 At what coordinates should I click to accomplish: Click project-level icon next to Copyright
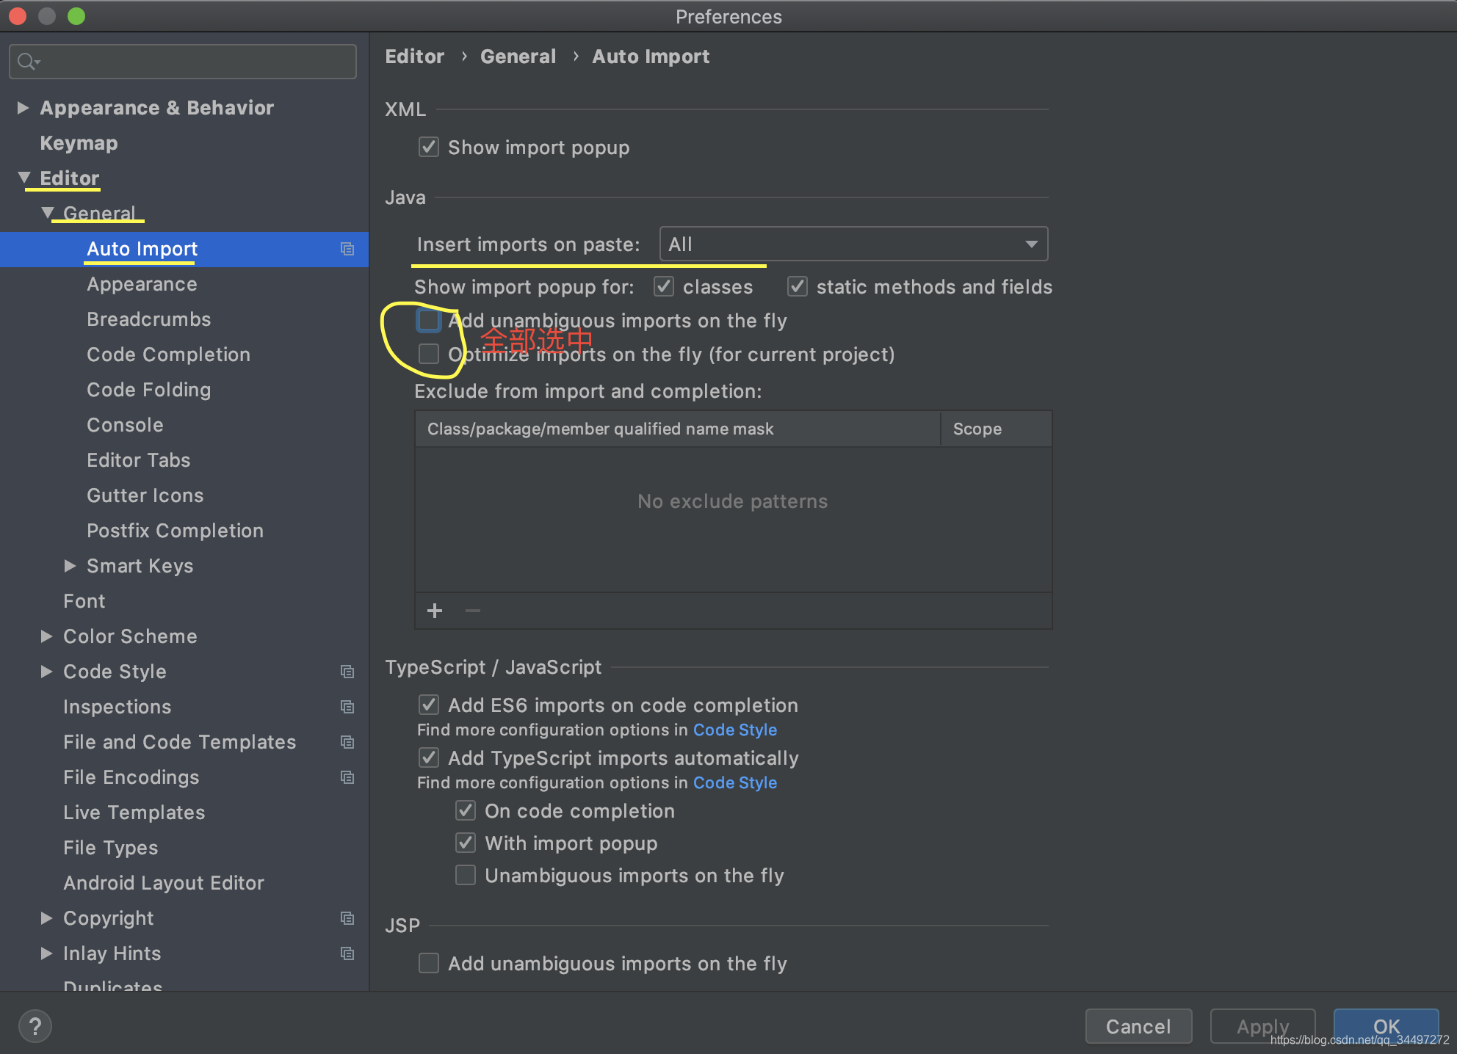[x=347, y=918]
